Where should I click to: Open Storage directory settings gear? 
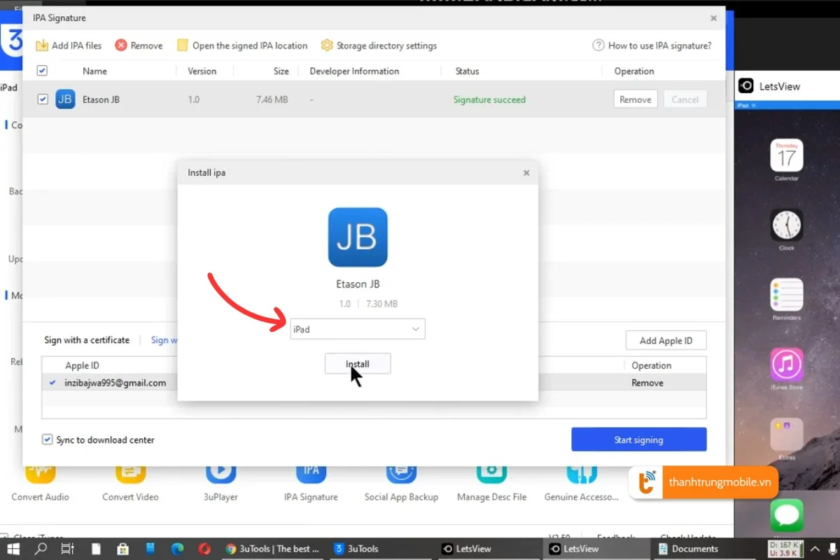tap(327, 45)
